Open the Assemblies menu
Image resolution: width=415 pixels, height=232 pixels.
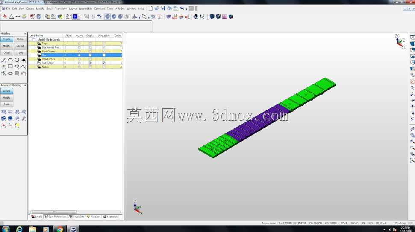click(x=85, y=9)
